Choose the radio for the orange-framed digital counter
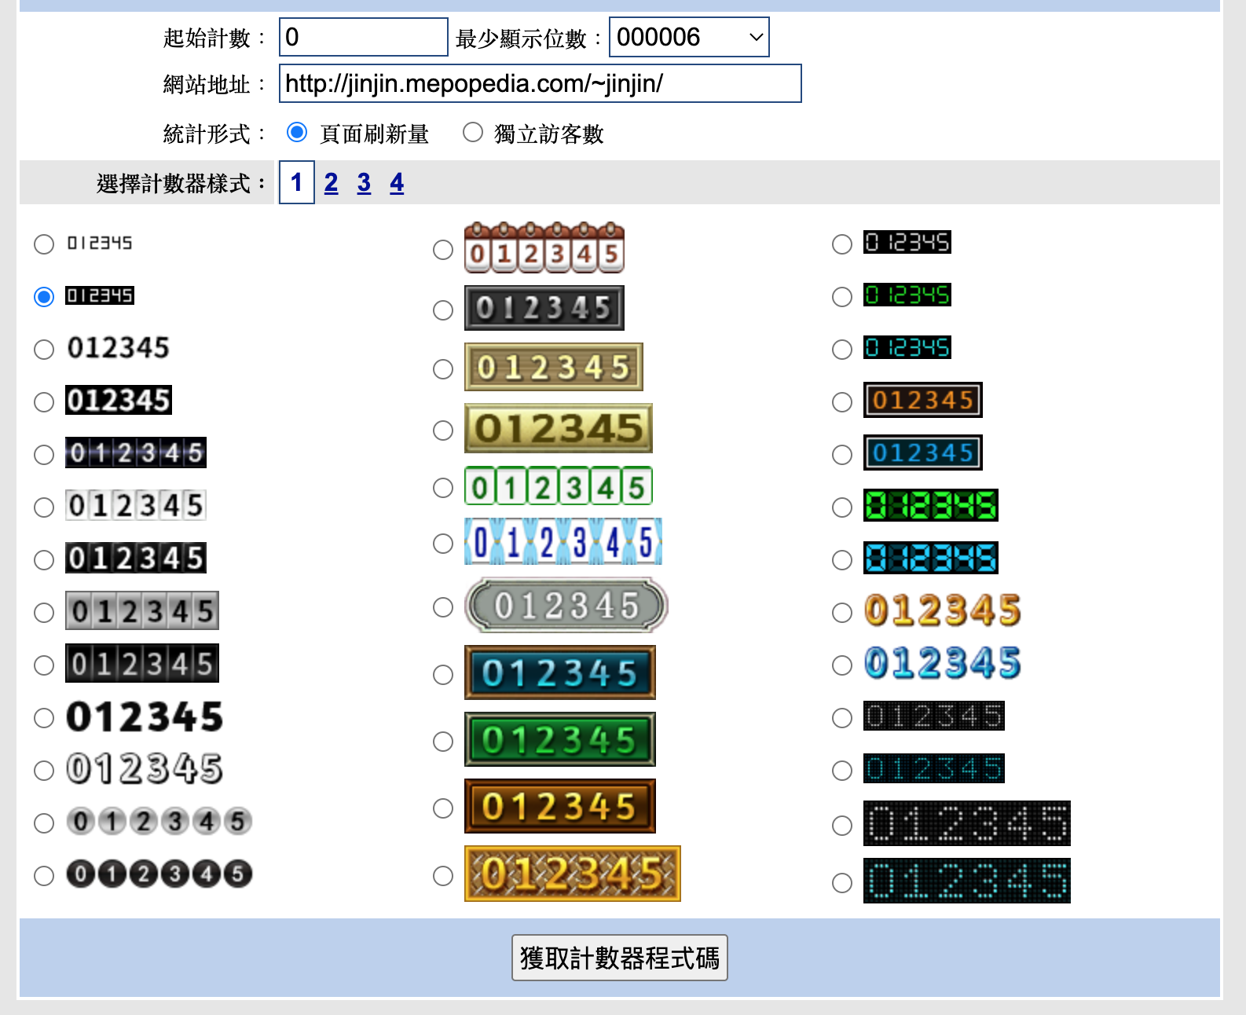This screenshot has height=1015, width=1246. (841, 402)
